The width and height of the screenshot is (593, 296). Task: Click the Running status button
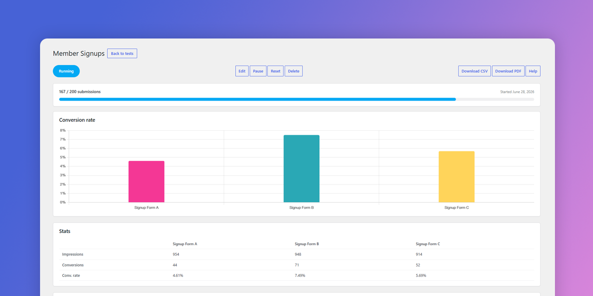click(66, 71)
